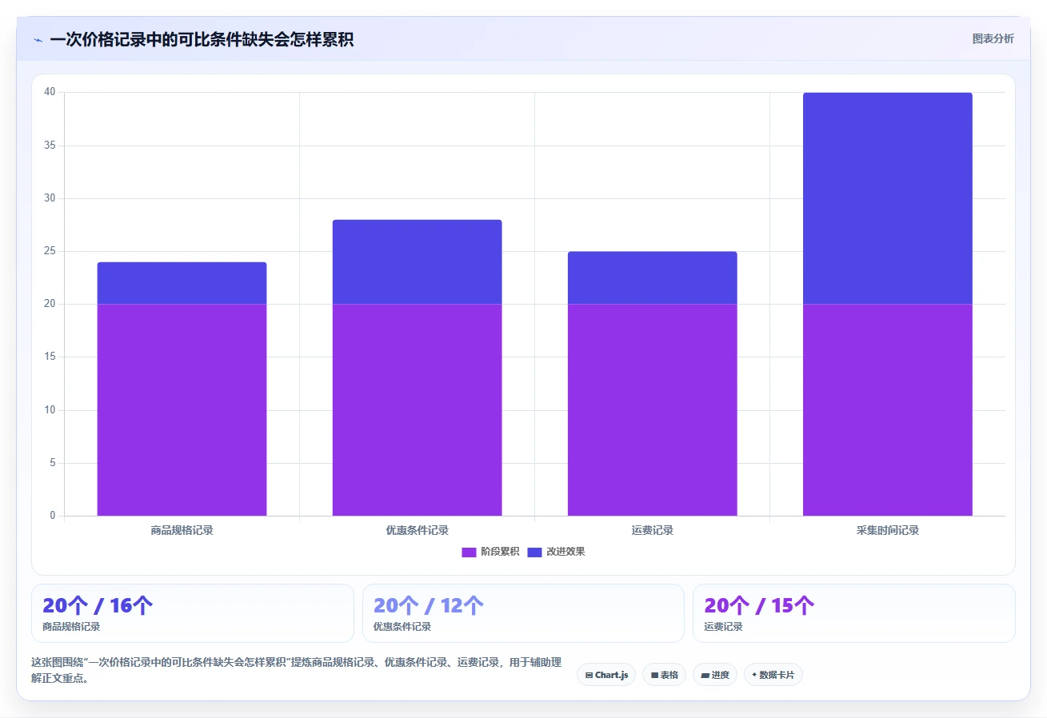Click the 20个 / 15个 value text
Screen dimensions: 1047x718
759,605
